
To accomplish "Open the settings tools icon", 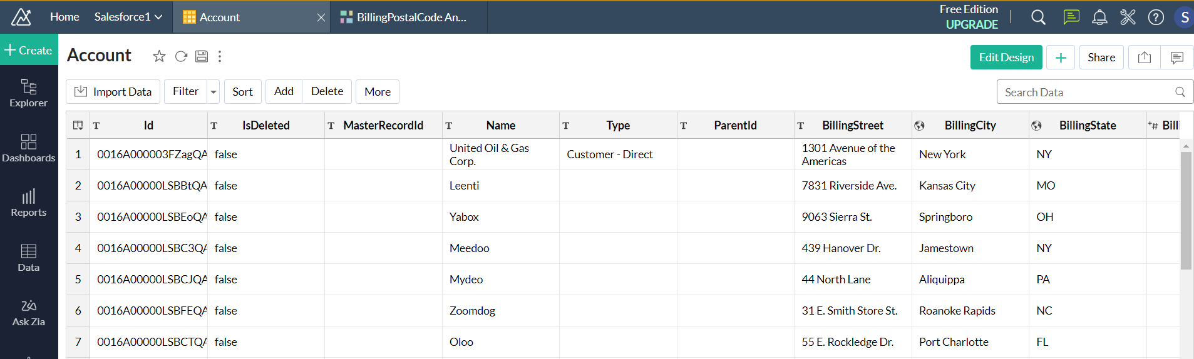I will coord(1128,18).
